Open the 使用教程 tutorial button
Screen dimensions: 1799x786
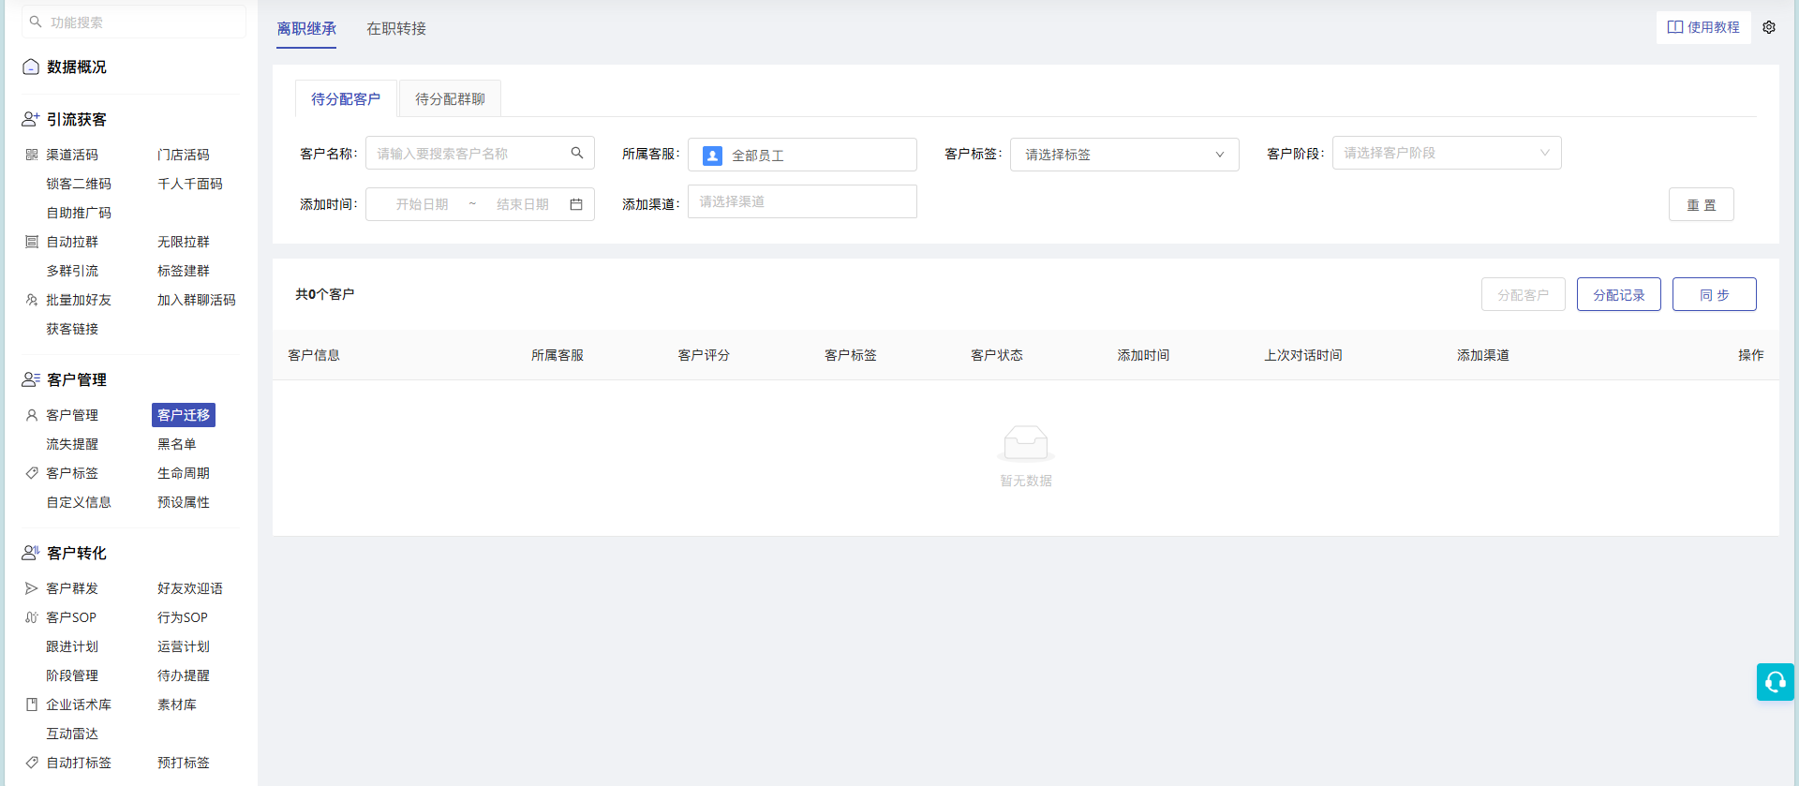1703,27
